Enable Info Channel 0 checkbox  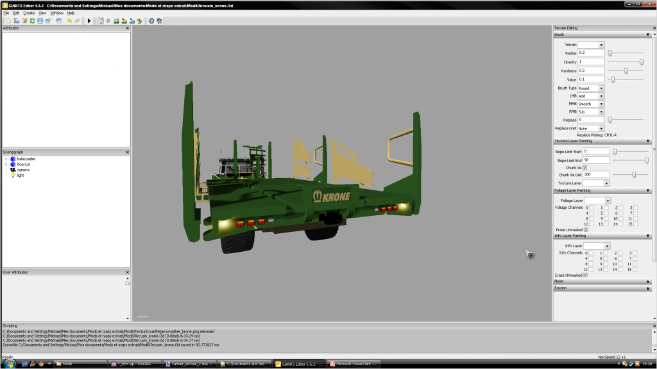pos(591,253)
